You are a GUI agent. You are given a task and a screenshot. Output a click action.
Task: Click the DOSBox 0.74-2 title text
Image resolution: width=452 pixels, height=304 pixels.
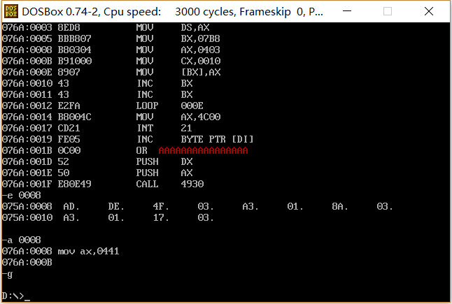(x=172, y=11)
